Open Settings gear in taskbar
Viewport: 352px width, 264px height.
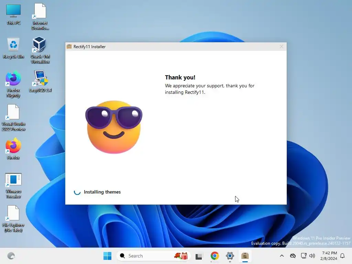[x=230, y=256]
